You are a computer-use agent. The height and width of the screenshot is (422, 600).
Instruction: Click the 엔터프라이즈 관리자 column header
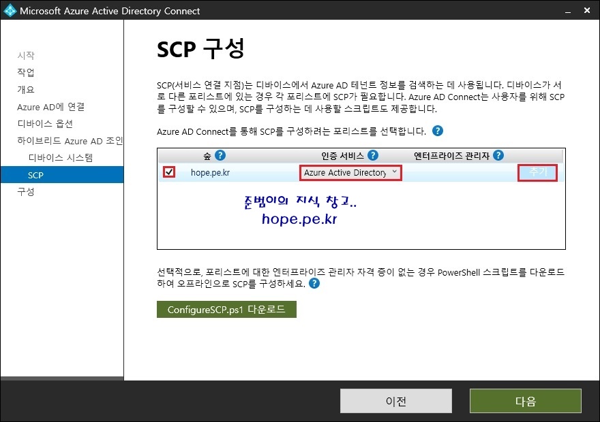tap(451, 156)
